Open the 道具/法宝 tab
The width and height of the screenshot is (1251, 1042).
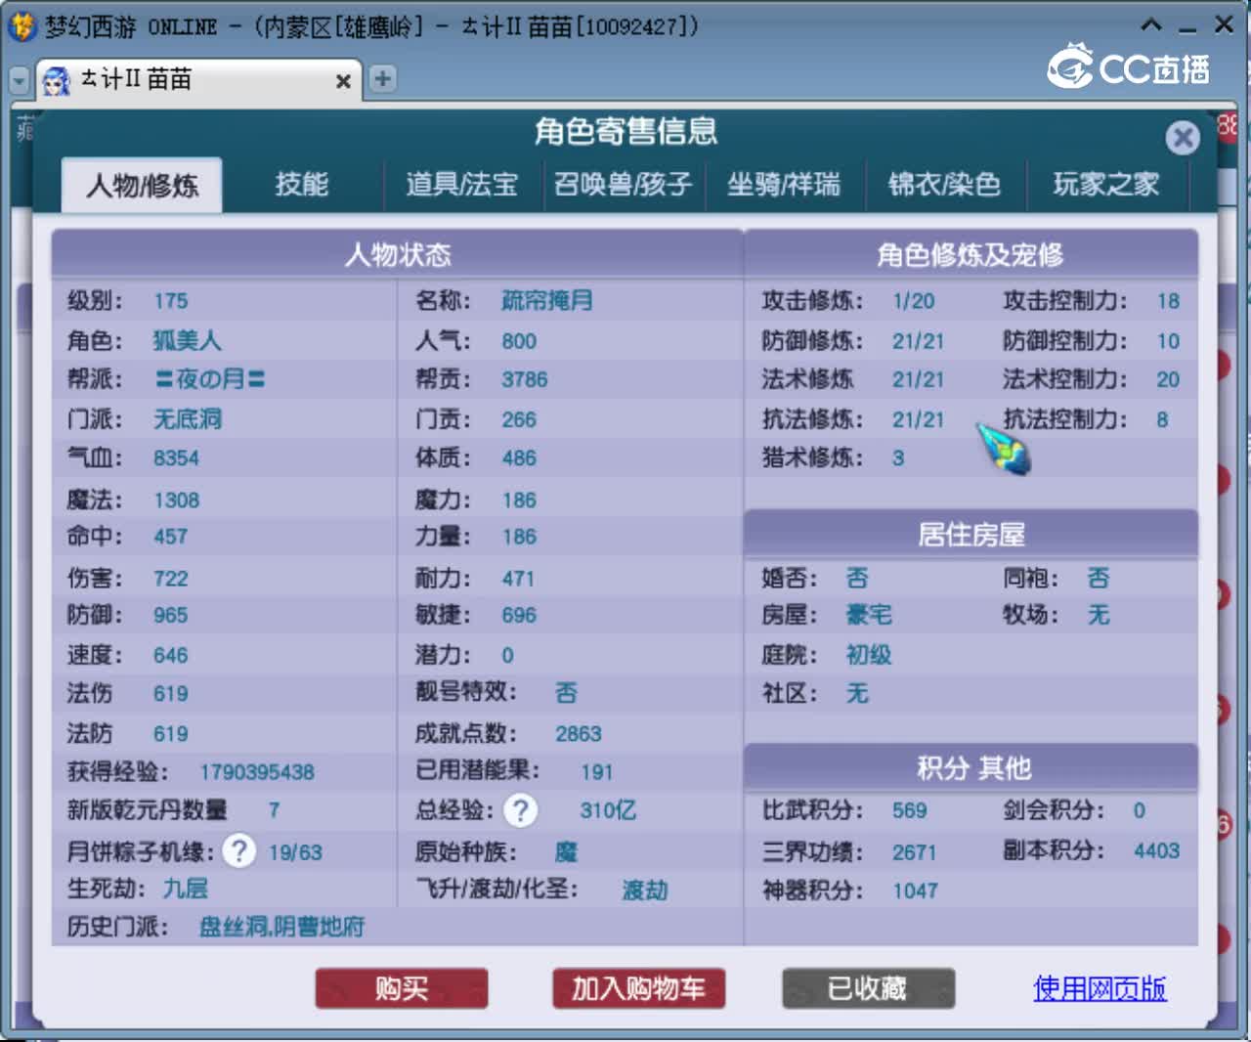[x=461, y=184]
